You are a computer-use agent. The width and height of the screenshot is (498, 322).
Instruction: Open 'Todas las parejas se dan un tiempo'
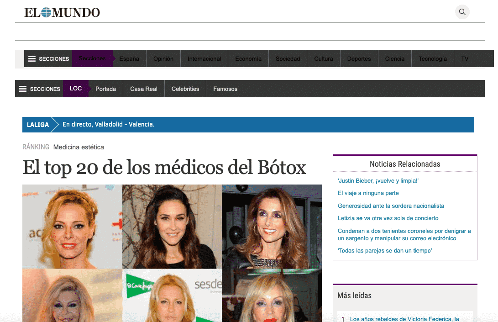coord(385,251)
